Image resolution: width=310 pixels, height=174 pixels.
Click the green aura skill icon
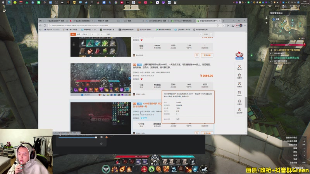[151, 169]
